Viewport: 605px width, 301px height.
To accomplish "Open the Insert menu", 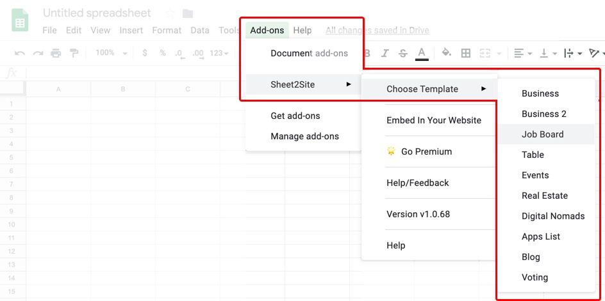I will coord(131,31).
